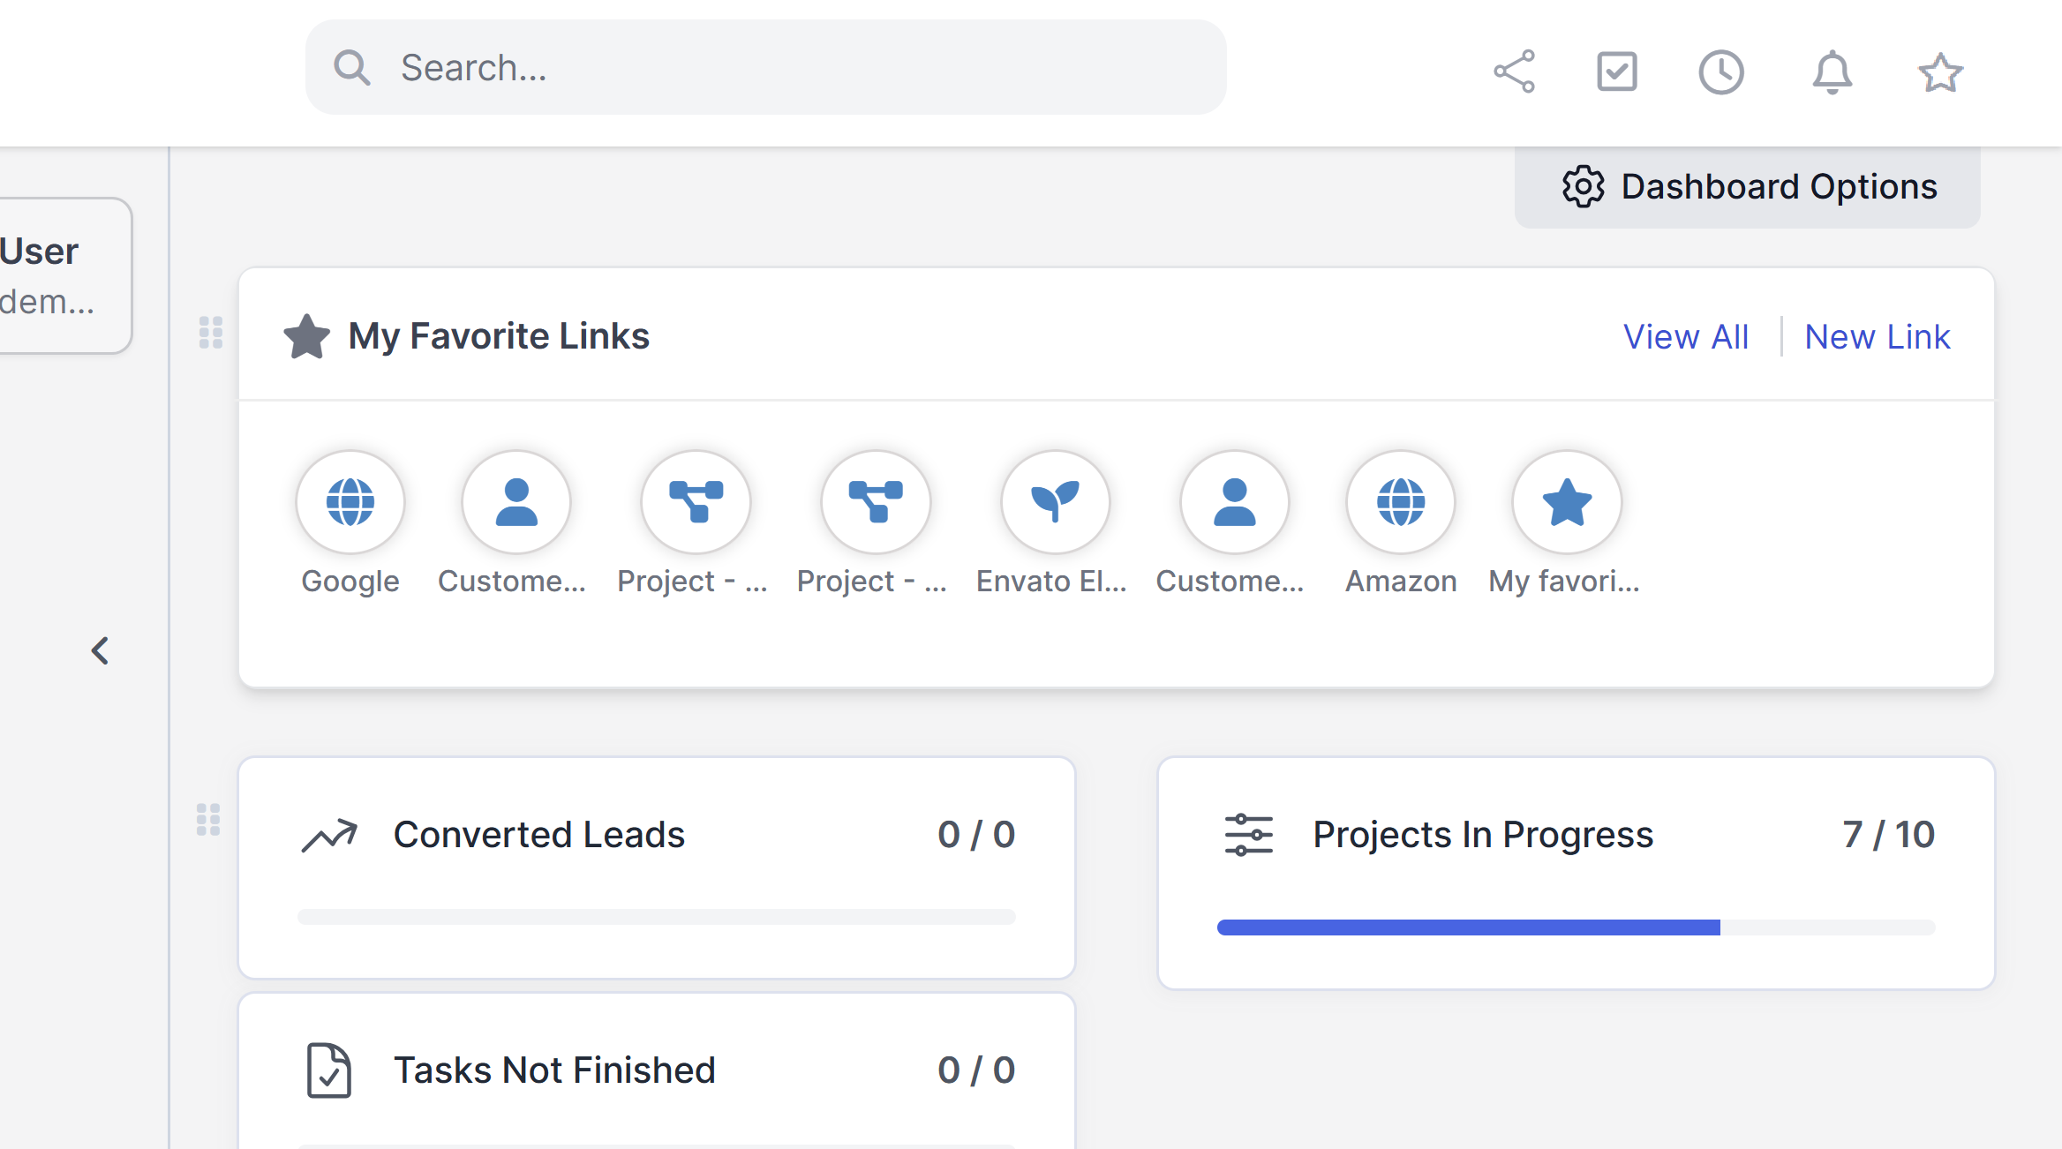Open the first Customer favorite link

click(516, 502)
